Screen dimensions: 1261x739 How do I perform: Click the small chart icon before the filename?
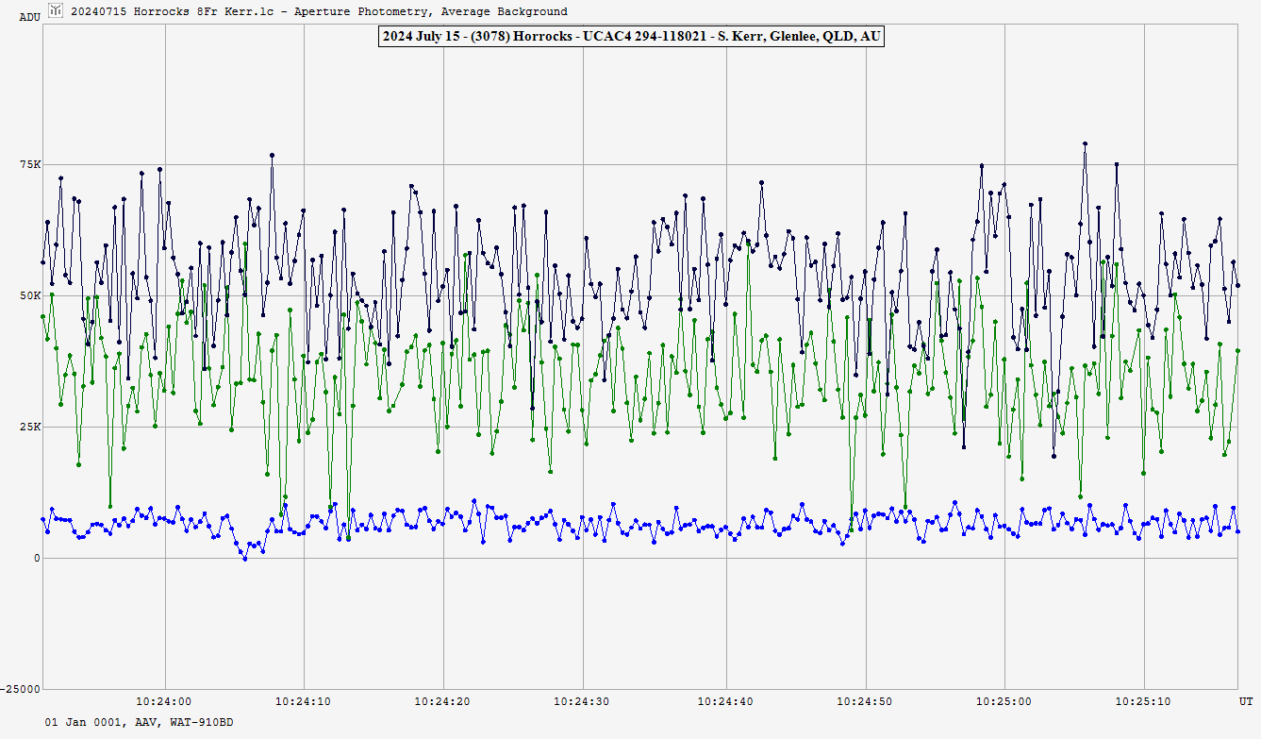[x=57, y=11]
